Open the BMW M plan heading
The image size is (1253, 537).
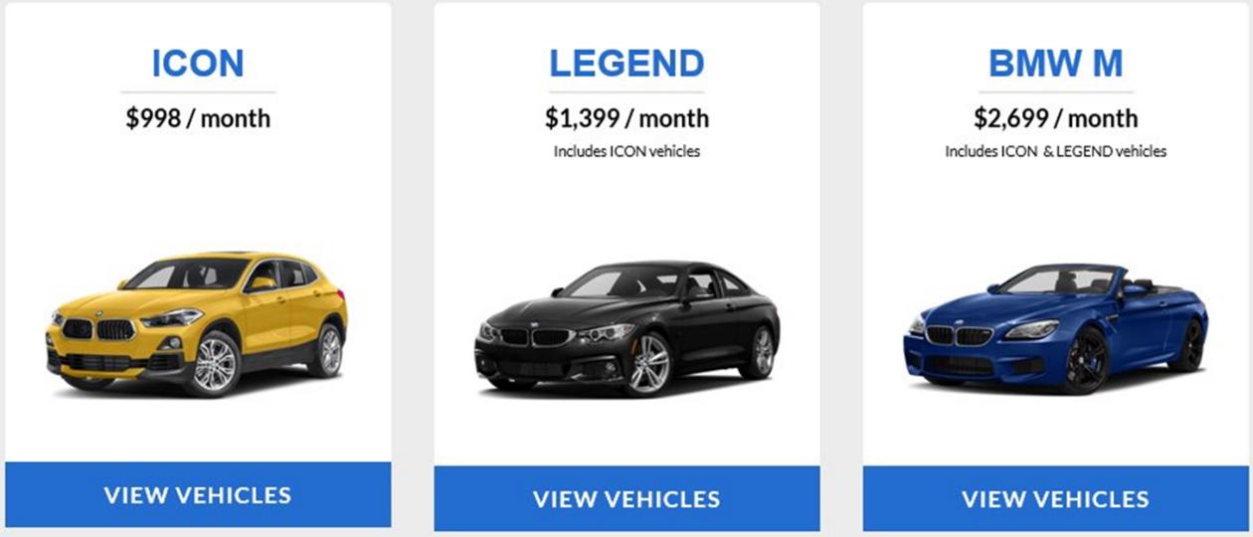click(1055, 64)
